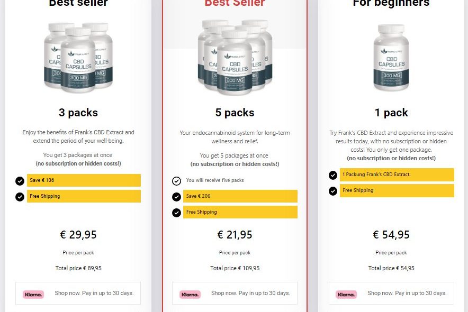Select the three CBD bottles product image
Viewport: 468px width, 312px height.
click(x=78, y=57)
